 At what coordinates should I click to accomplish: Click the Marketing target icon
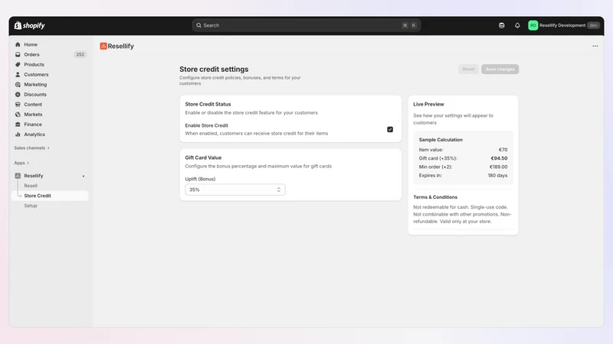[18, 84]
